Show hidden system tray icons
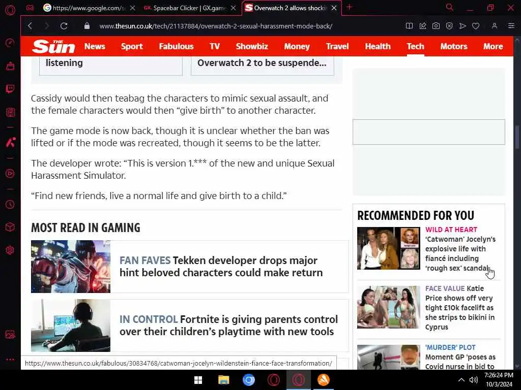The height and width of the screenshot is (390, 521). [x=461, y=380]
